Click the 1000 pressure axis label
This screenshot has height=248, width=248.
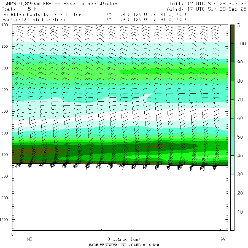4,220
